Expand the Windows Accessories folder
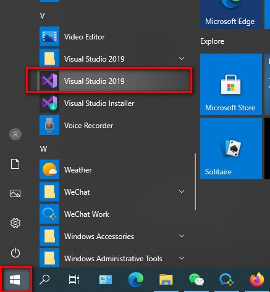Image resolution: width=270 pixels, height=292 pixels. point(182,236)
